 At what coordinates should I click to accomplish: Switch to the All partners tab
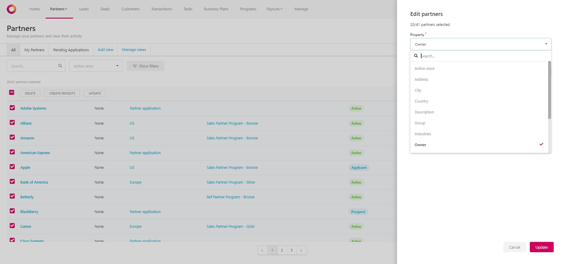(13, 50)
